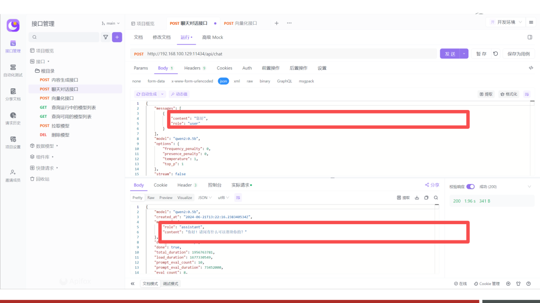
Task: Click 保存为用例 button
Action: coord(518,54)
